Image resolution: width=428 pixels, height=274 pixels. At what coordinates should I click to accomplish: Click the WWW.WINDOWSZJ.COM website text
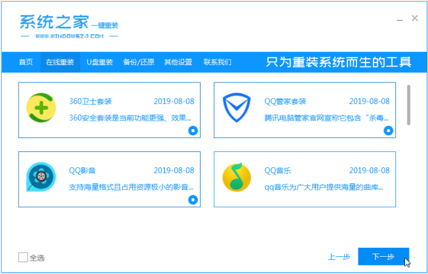pyautogui.click(x=70, y=36)
